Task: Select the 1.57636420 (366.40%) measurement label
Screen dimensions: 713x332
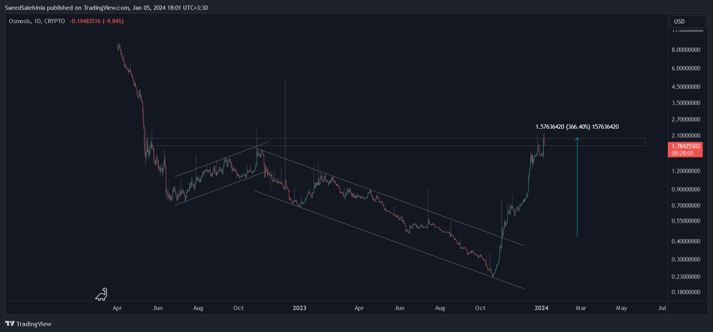Action: point(577,127)
